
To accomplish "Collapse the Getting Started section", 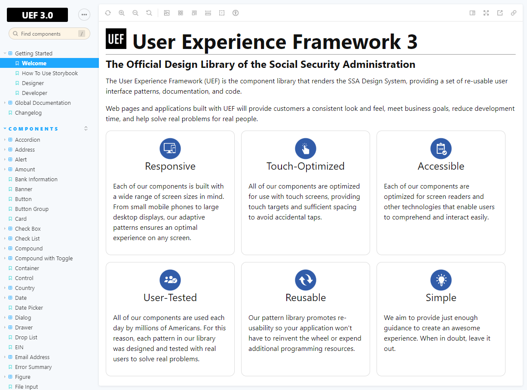I will [4, 53].
